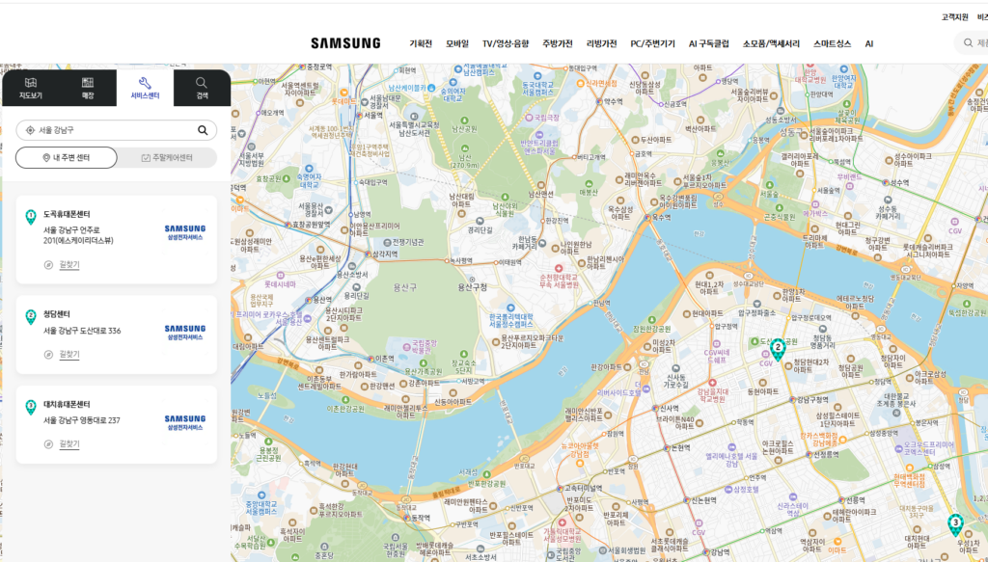Click the wrench icon above 서비스센터
The width and height of the screenshot is (988, 562).
[145, 83]
